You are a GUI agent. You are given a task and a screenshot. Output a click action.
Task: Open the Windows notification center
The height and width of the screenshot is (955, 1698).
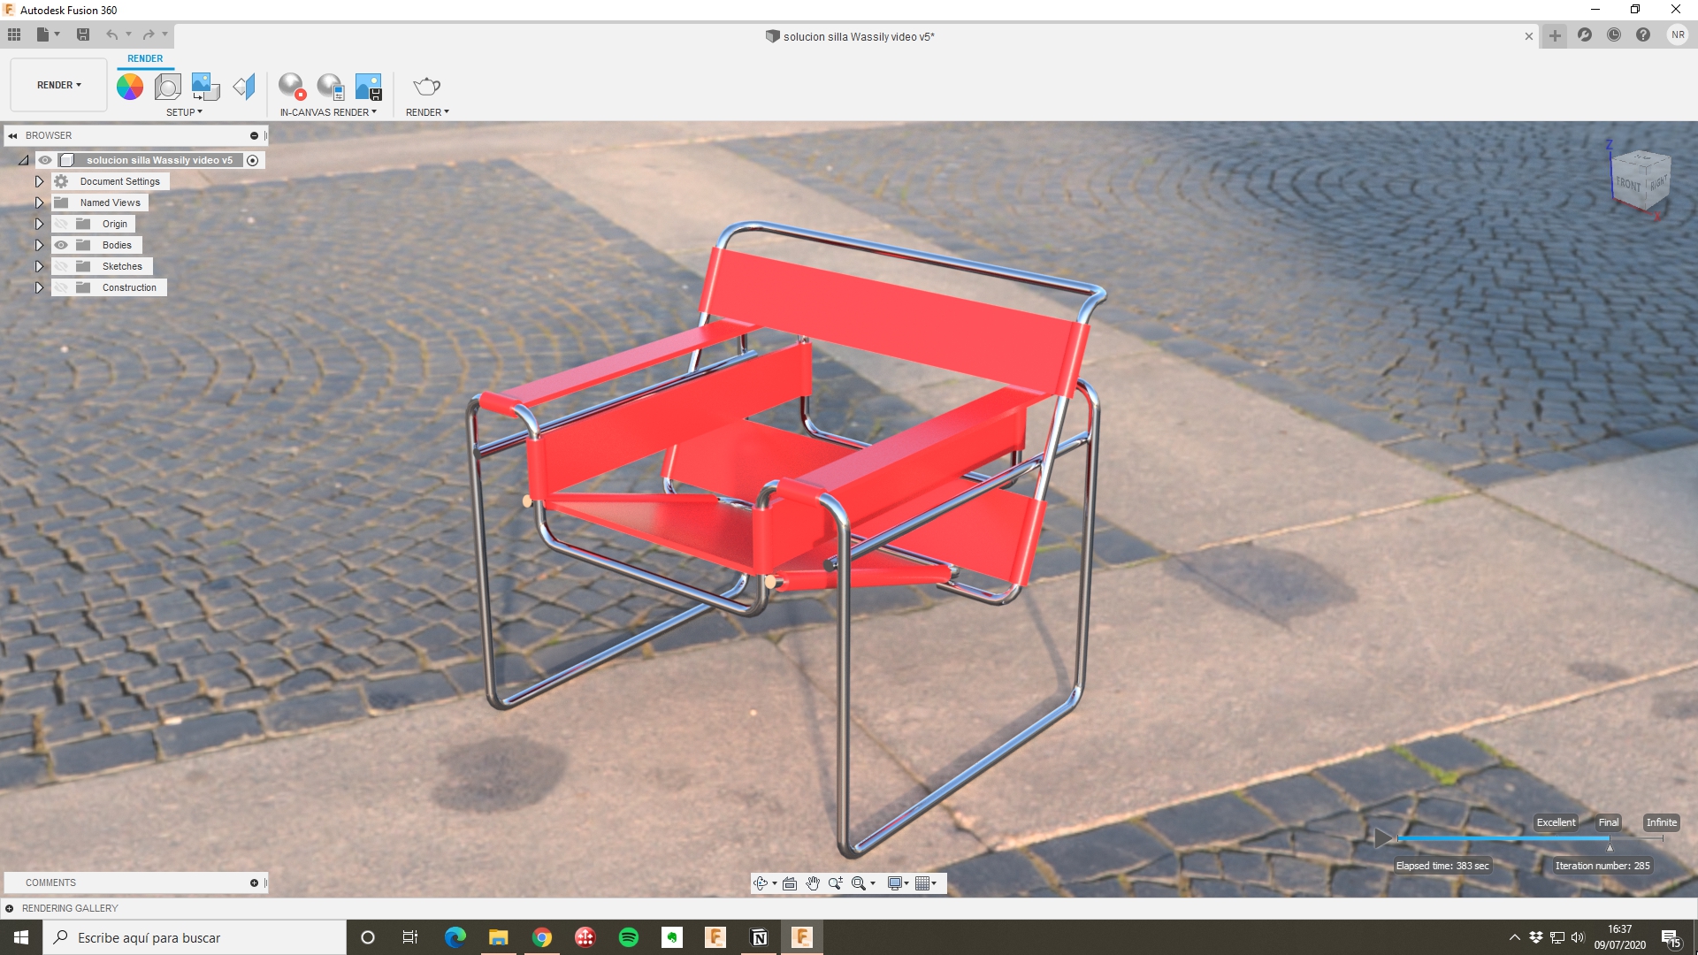1671,938
